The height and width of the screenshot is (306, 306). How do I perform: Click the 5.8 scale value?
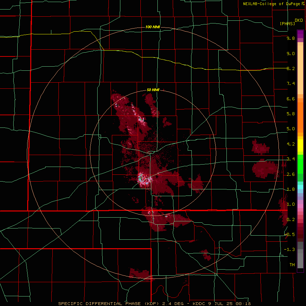click(x=291, y=114)
